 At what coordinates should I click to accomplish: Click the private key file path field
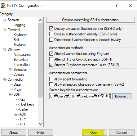point(80,96)
